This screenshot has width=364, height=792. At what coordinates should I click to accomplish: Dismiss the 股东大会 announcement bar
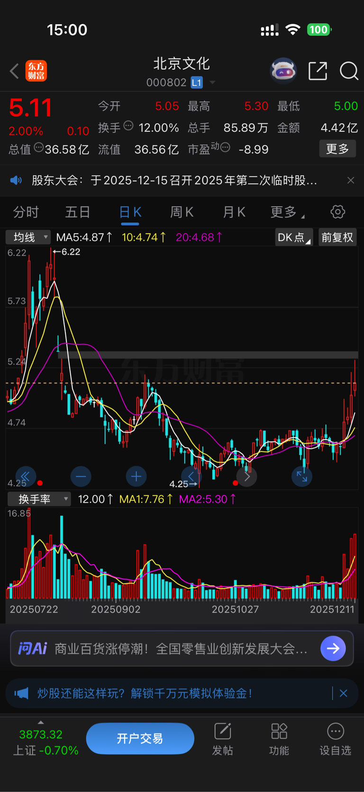tap(351, 180)
